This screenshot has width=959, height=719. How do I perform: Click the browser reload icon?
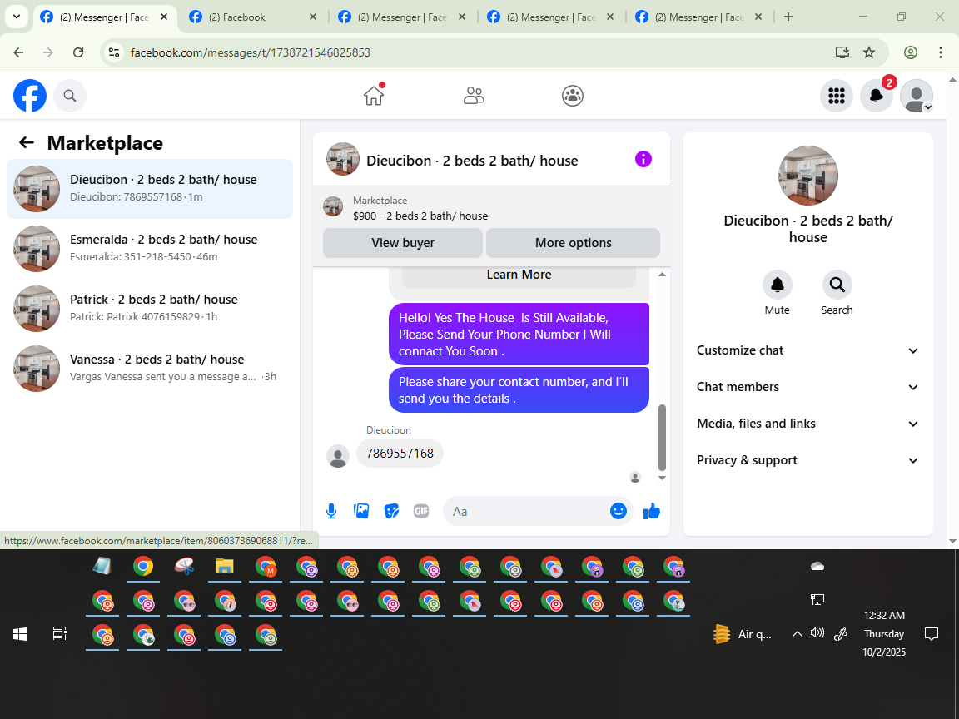[78, 52]
